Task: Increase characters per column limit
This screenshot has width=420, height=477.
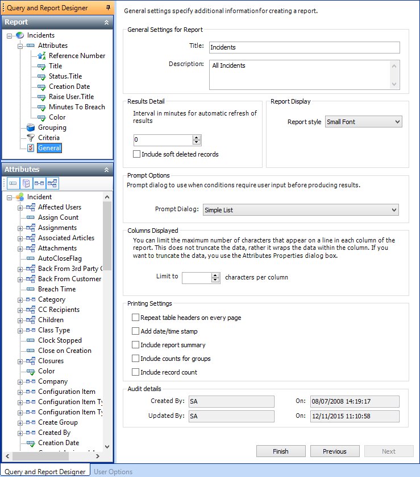Action: click(215, 275)
